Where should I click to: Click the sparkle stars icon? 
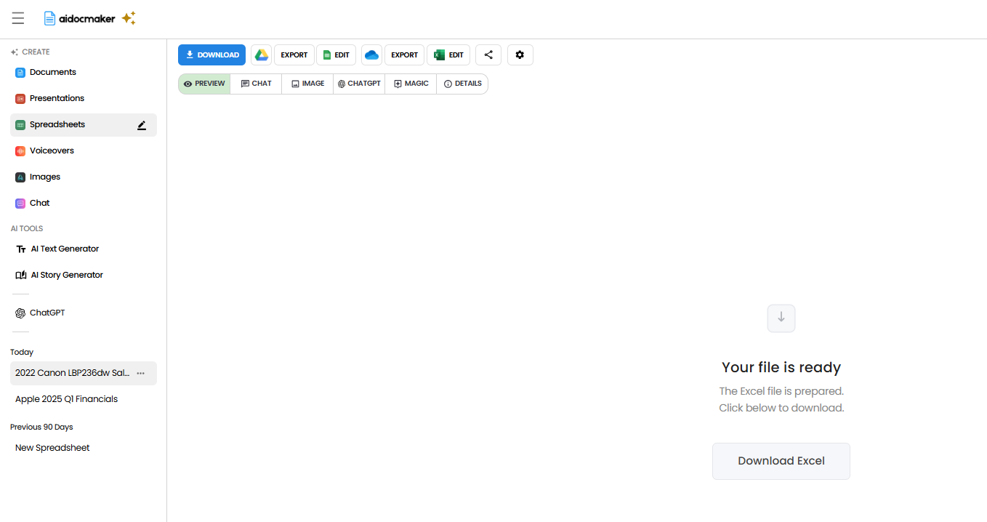point(129,18)
